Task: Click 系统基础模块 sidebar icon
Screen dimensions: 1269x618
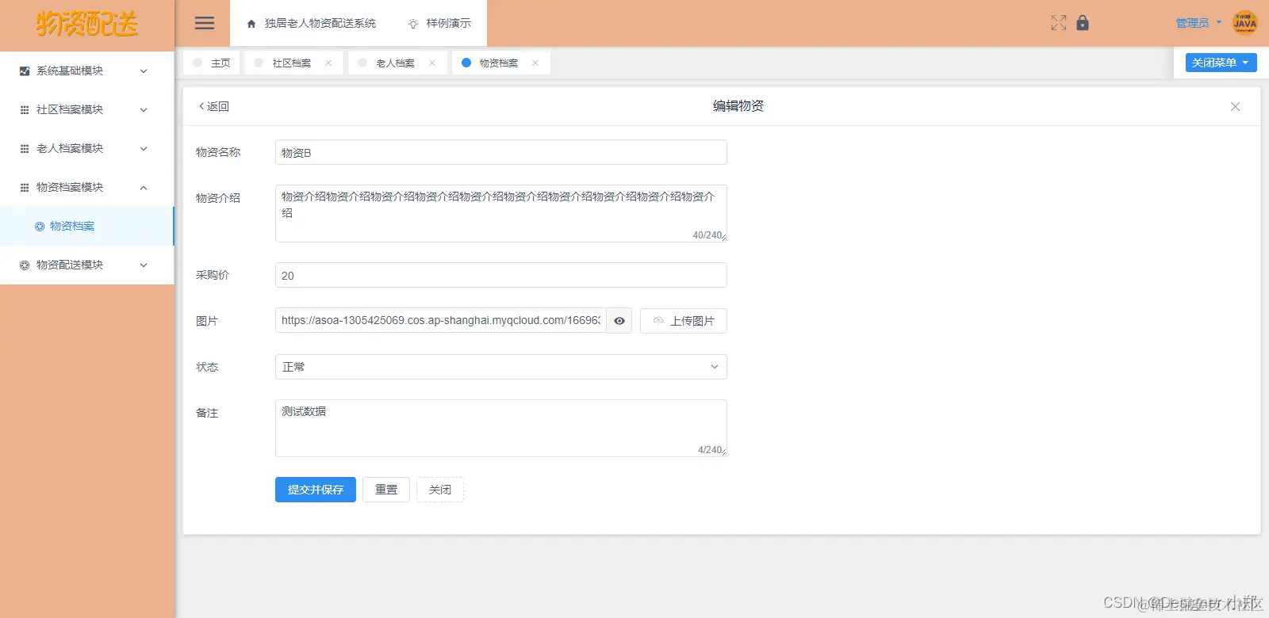Action: [25, 71]
